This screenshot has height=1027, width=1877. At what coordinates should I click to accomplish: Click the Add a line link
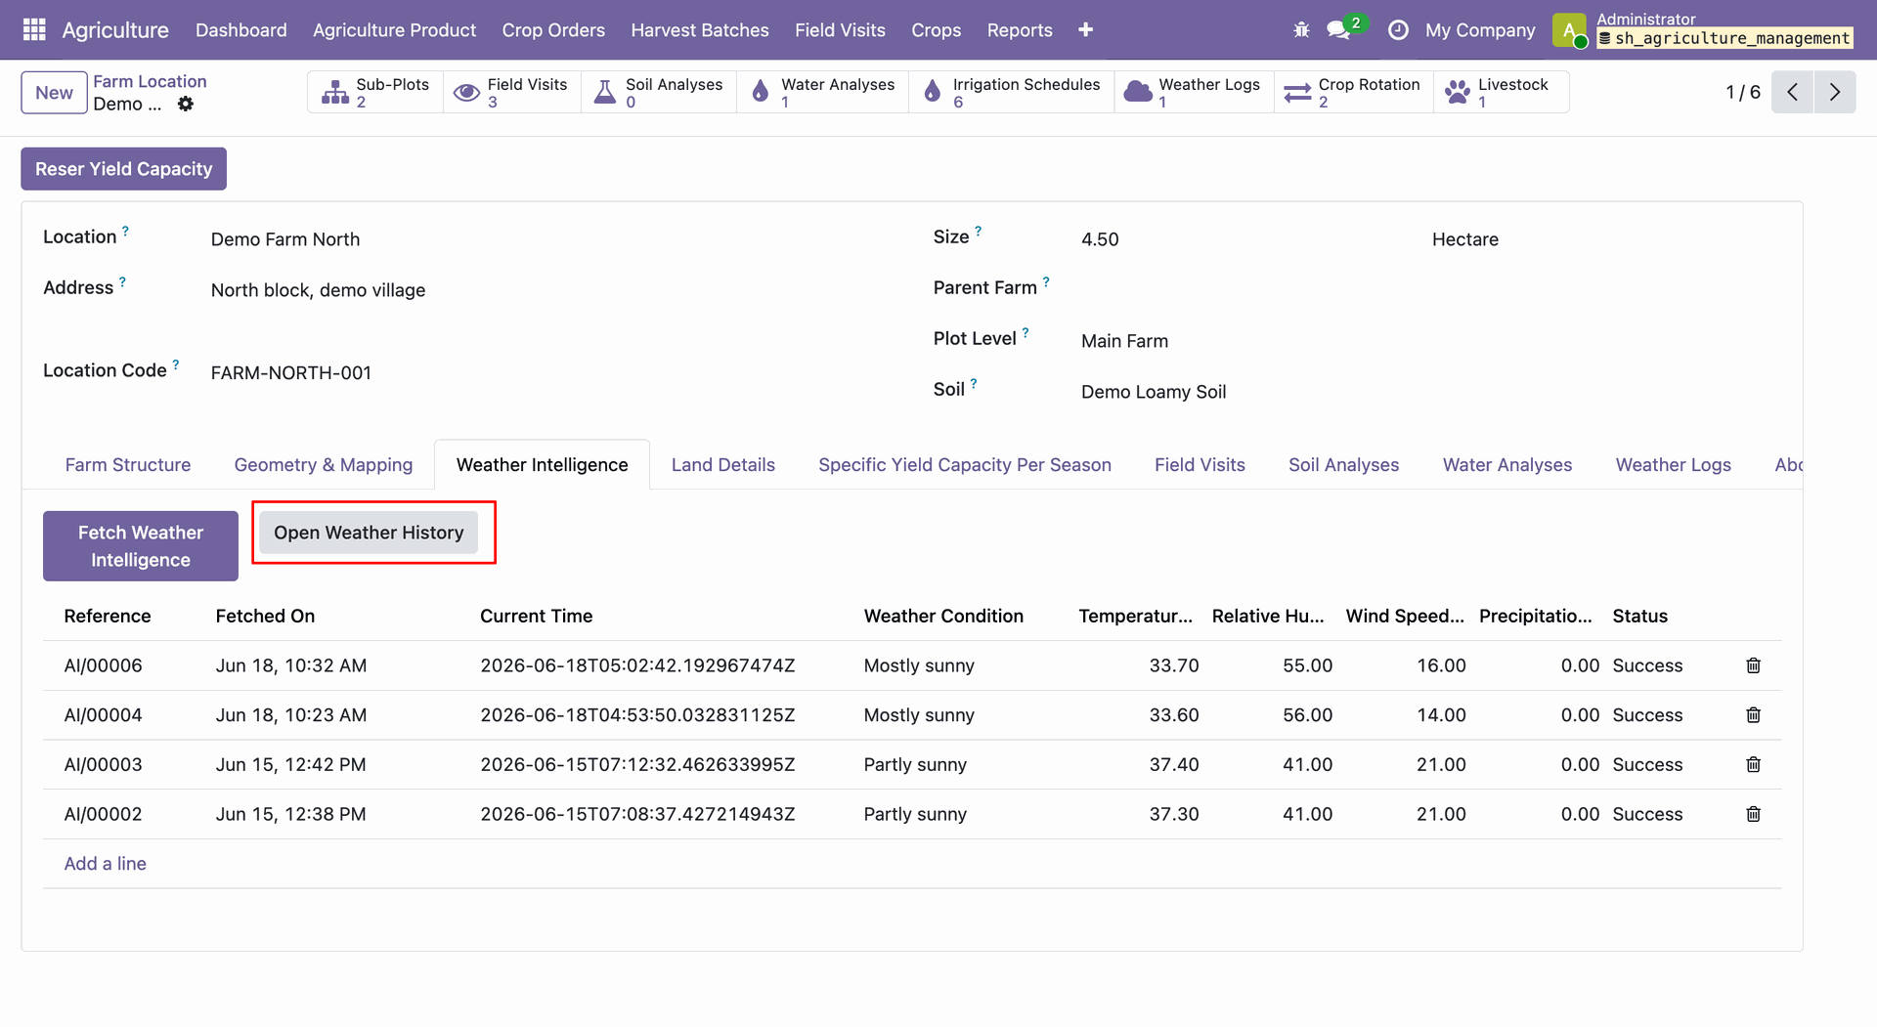[x=106, y=864]
